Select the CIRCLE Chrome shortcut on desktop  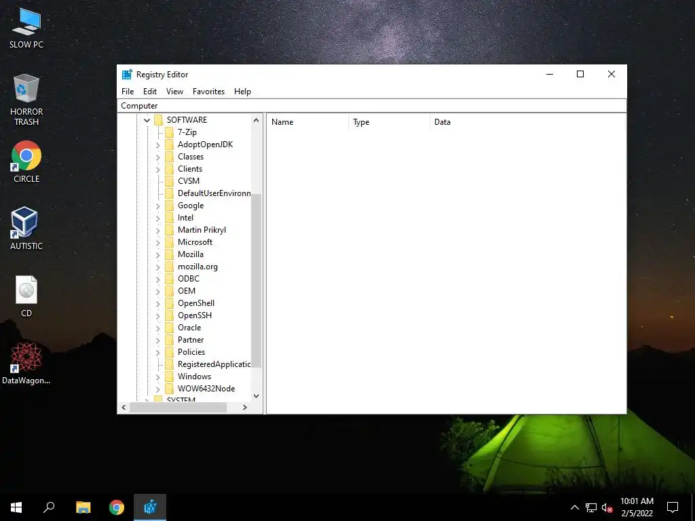coord(26,161)
